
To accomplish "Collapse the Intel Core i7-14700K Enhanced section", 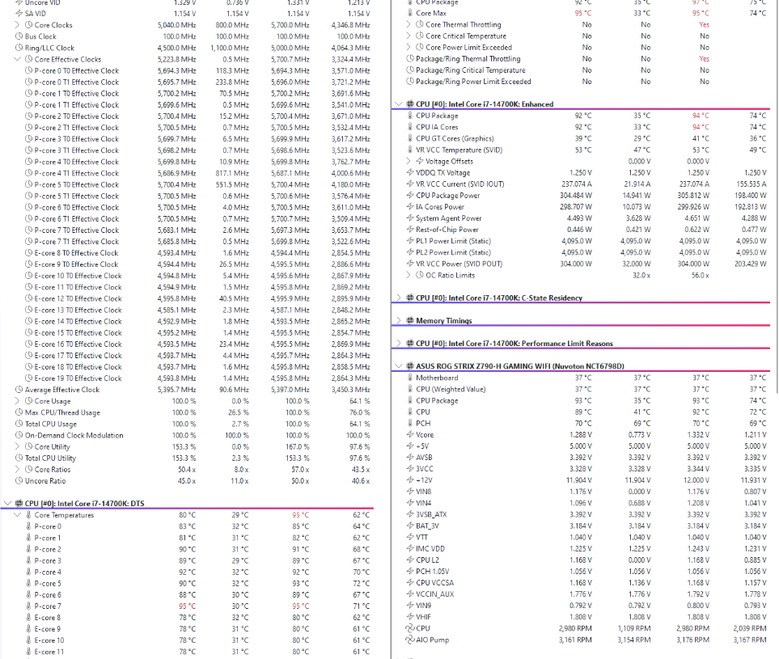I will 399,104.
